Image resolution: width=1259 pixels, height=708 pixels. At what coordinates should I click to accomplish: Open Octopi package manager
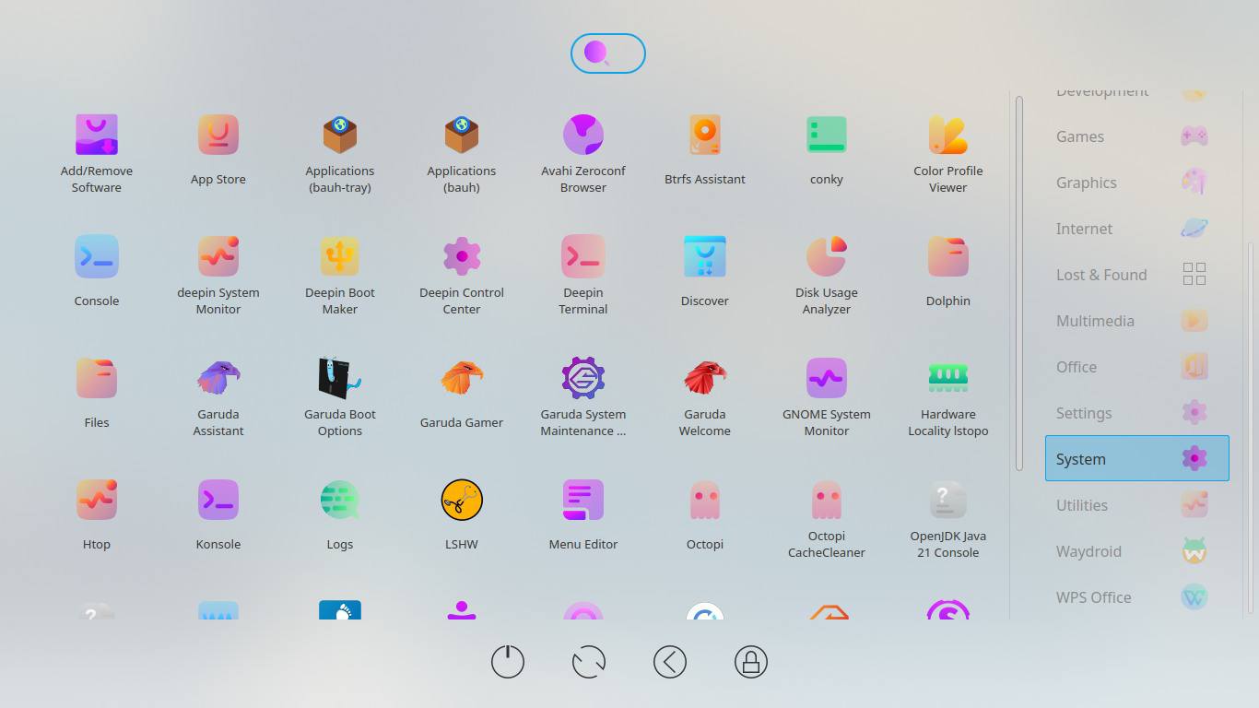(x=705, y=517)
